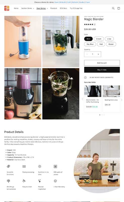Expand the Page Demos dropdown
The image size is (124, 202).
tap(42, 8)
